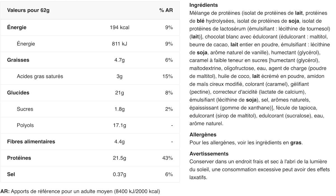Select the Graisses row label
This screenshot has width=336, height=196.
point(18,60)
